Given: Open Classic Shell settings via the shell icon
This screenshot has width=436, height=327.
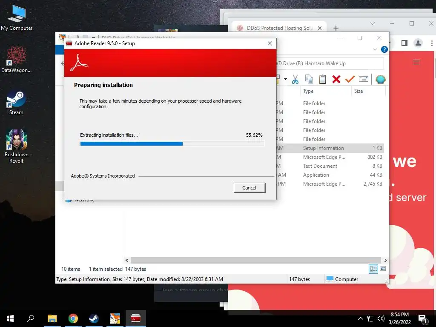Looking at the screenshot, I should click(380, 79).
